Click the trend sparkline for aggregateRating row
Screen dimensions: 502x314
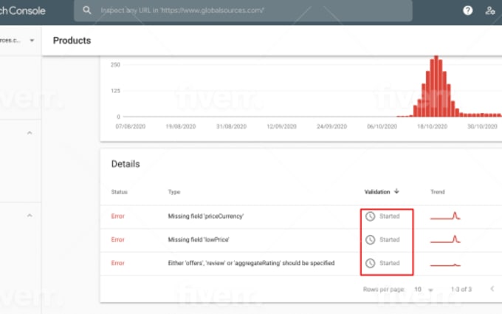coord(445,264)
